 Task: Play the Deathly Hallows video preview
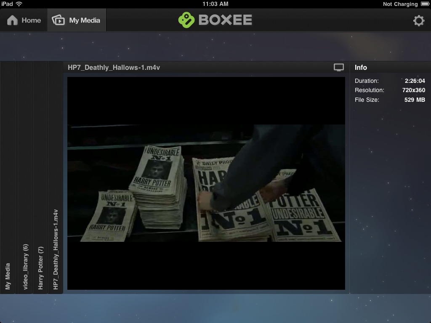(206, 183)
